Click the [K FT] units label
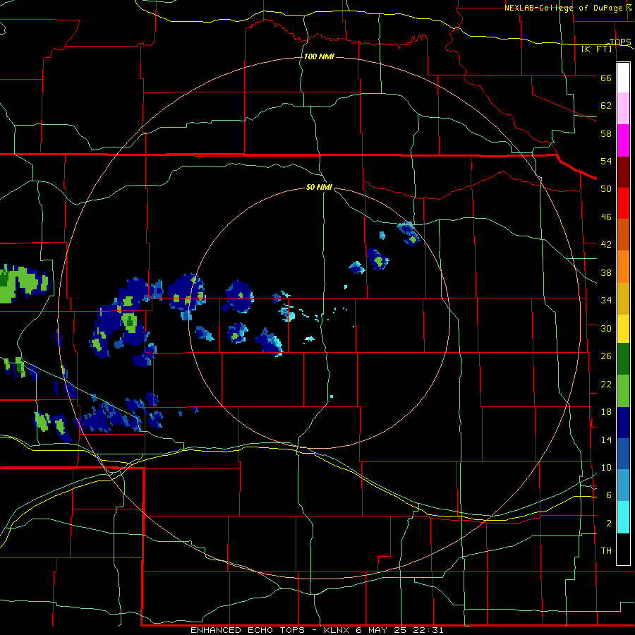 596,49
